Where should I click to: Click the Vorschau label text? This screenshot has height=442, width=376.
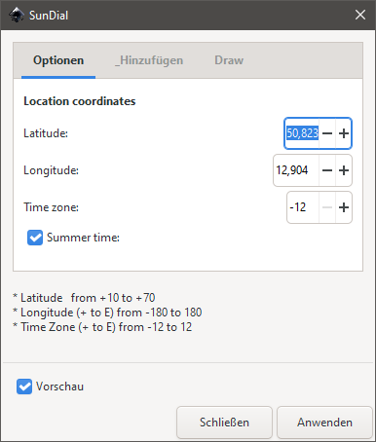pos(59,387)
